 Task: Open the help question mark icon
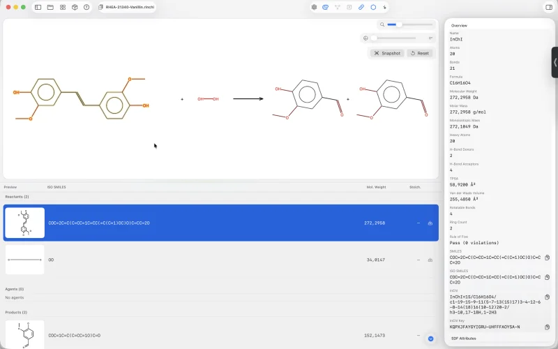86,7
